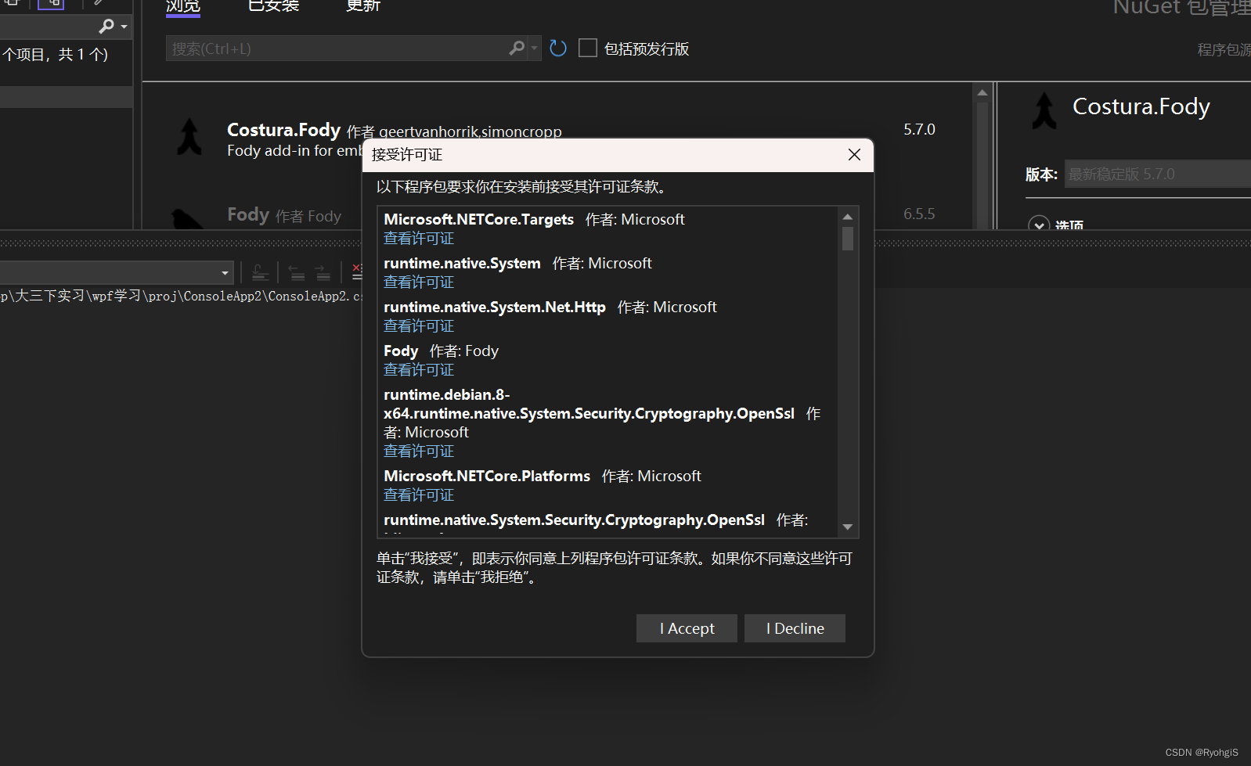This screenshot has width=1251, height=766.
Task: Click the license list scroll-up arrow
Action: pos(847,217)
